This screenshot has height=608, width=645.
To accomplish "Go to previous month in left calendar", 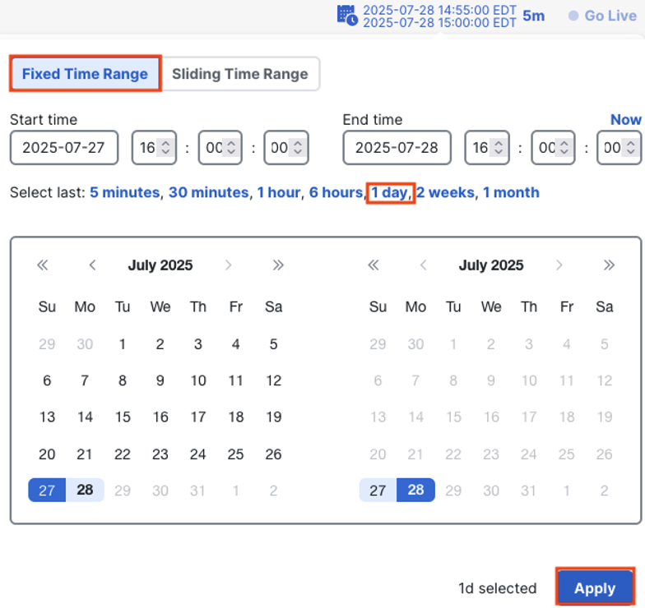I will click(92, 265).
